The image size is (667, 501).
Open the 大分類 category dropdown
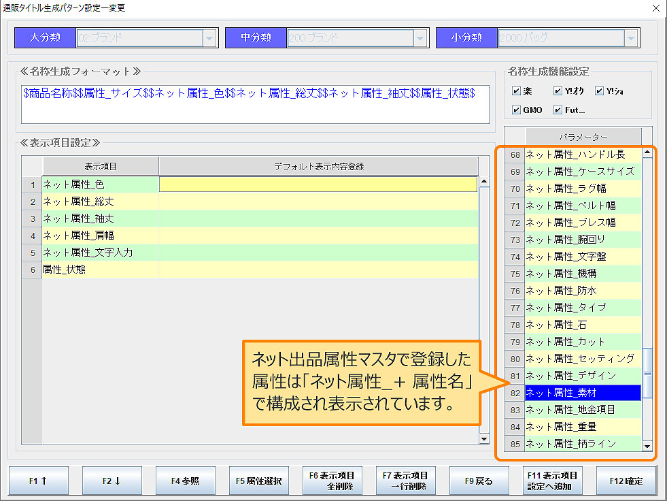[208, 37]
